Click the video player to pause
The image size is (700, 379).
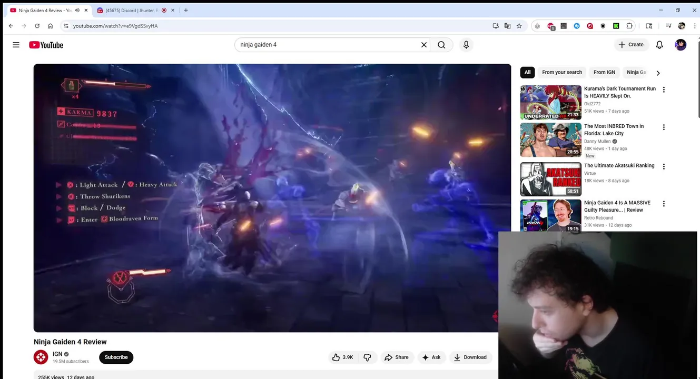point(272,198)
